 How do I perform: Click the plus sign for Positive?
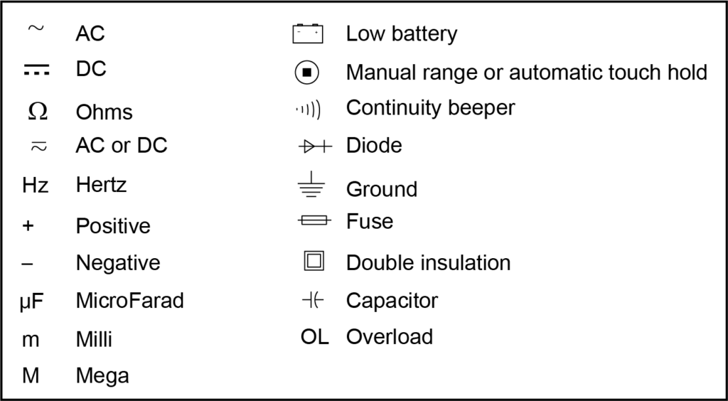tap(28, 226)
